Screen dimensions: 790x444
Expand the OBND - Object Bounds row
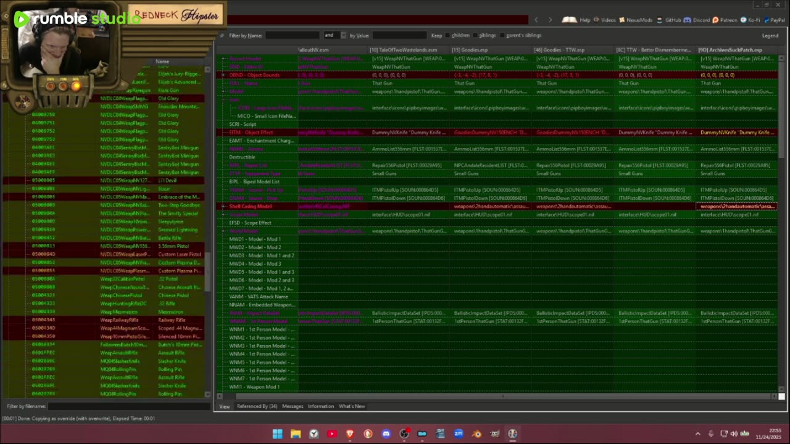tap(223, 75)
